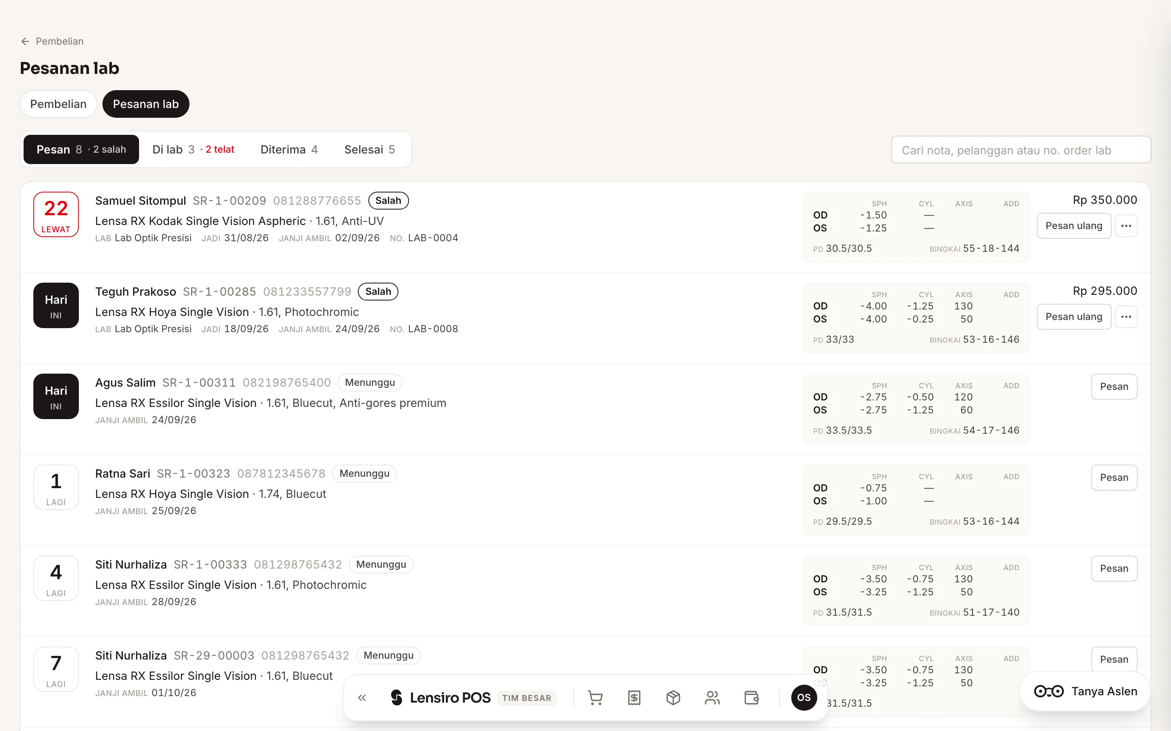Select the Pesan 8 status tab

81,149
